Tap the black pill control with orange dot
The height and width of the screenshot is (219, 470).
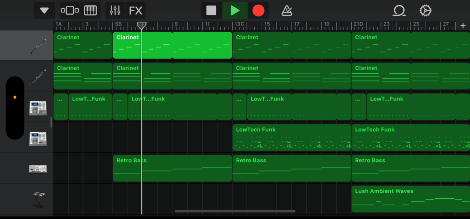[x=15, y=108]
